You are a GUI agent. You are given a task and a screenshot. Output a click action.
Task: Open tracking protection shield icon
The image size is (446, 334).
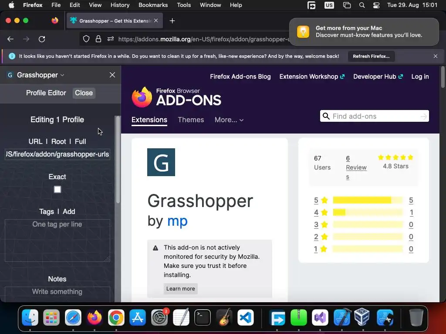tap(86, 39)
